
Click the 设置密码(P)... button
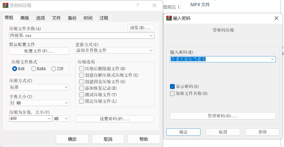[x=115, y=119]
